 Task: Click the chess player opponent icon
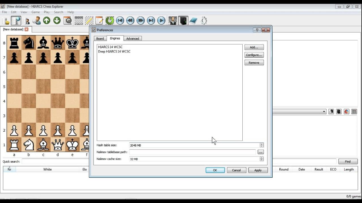tap(173, 21)
